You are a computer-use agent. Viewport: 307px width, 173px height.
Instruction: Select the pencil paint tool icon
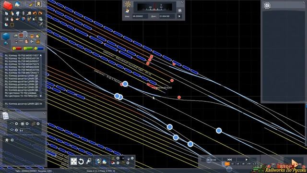point(31,4)
